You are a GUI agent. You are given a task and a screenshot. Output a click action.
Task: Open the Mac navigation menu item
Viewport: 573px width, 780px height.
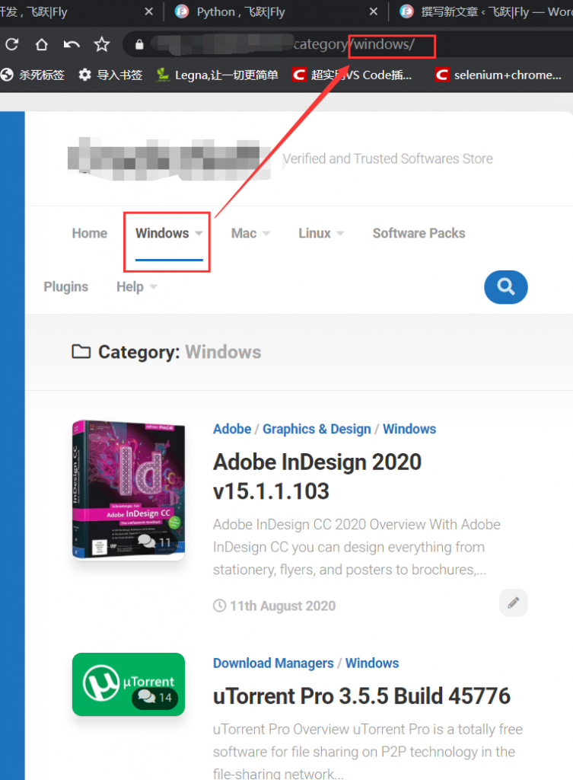(x=244, y=233)
